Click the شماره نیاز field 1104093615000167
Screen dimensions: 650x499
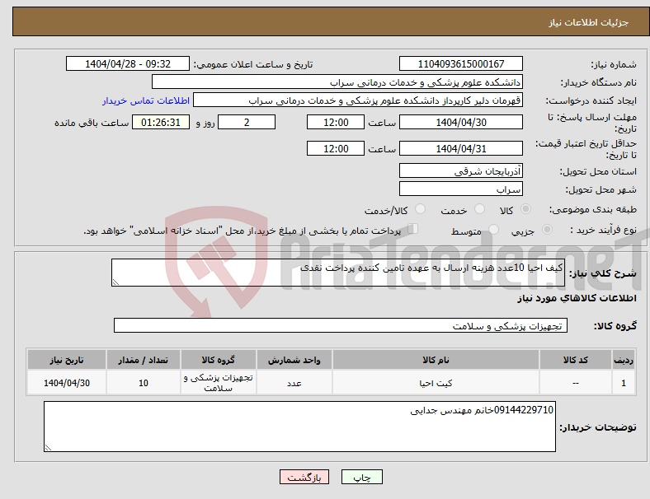pos(460,63)
